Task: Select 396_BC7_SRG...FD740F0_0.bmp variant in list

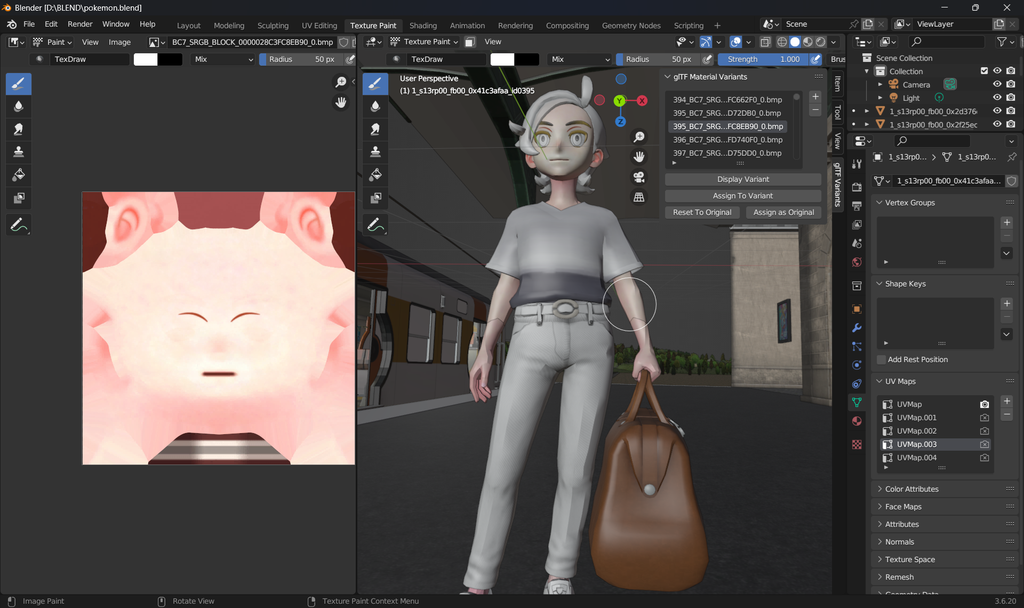Action: [x=727, y=140]
